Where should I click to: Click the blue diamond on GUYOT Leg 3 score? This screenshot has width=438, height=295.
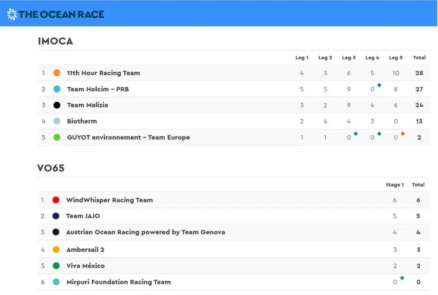click(356, 134)
